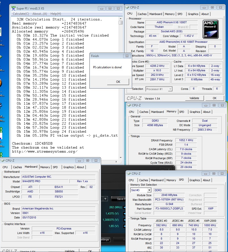Click the NB Frequency value 2893.3 MHz
The height and width of the screenshot is (252, 228).
(x=205, y=130)
